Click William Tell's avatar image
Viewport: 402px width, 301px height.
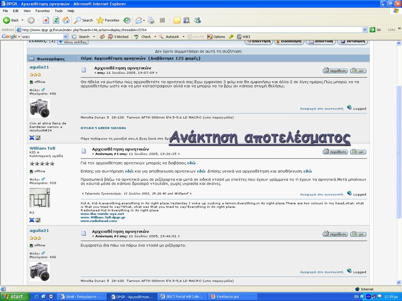tap(40, 198)
